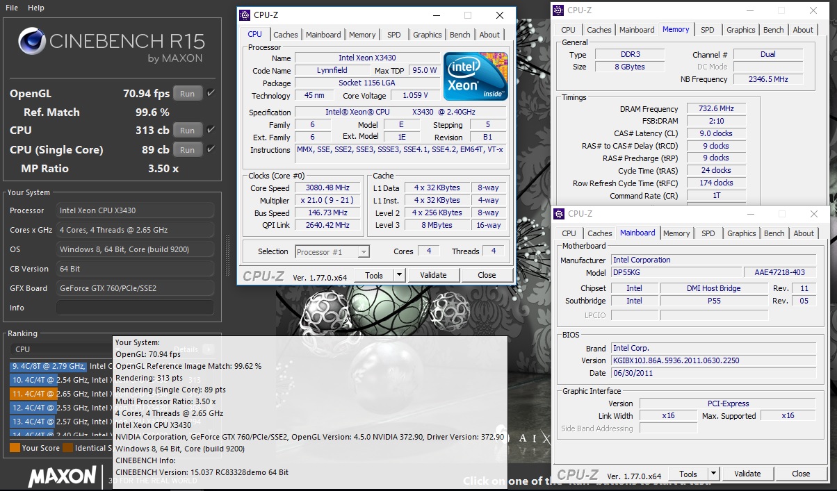The height and width of the screenshot is (491, 837).
Task: Click the Identical System brown legend swatch
Action: (67, 448)
